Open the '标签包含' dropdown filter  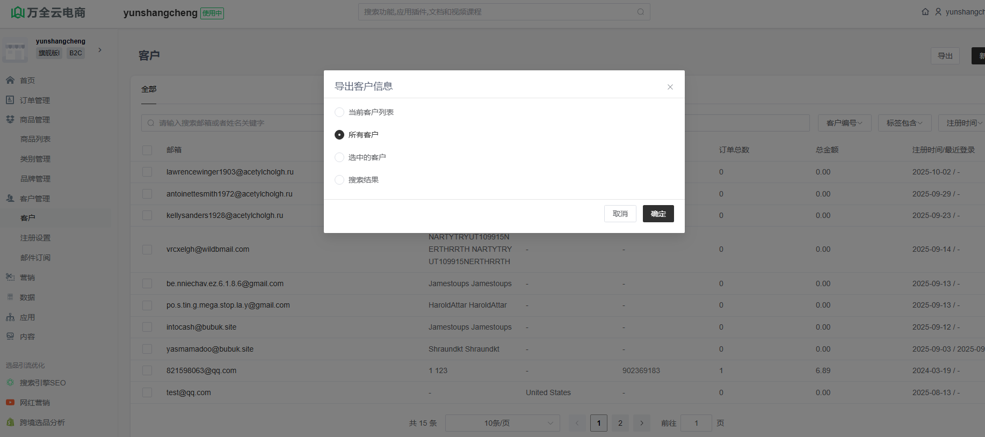point(904,123)
